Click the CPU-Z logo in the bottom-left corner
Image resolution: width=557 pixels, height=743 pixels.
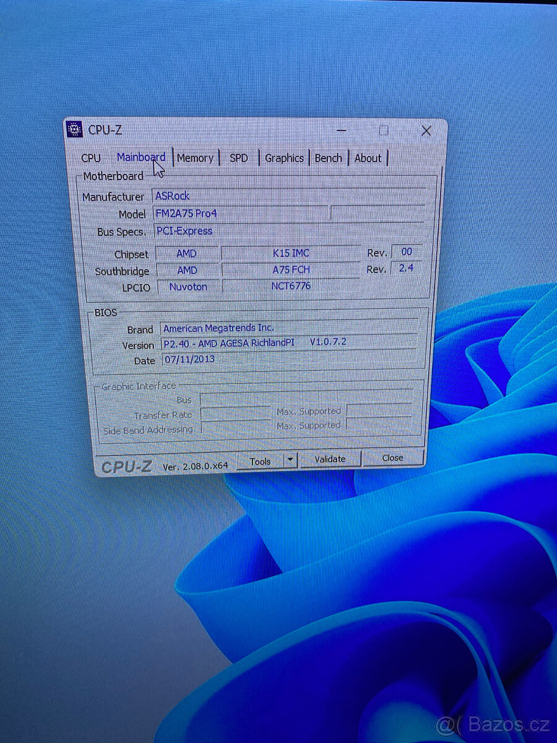coord(125,467)
